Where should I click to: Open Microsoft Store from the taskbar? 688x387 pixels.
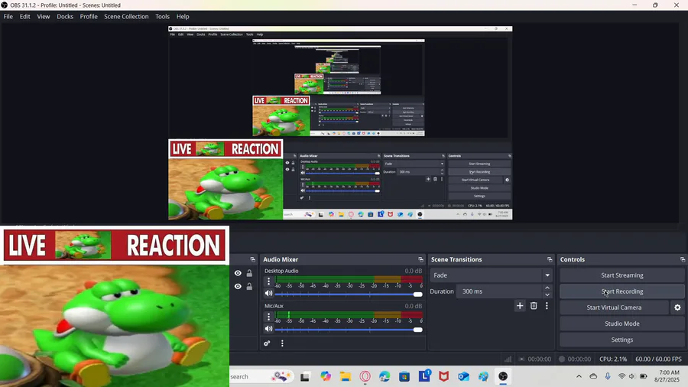point(404,376)
